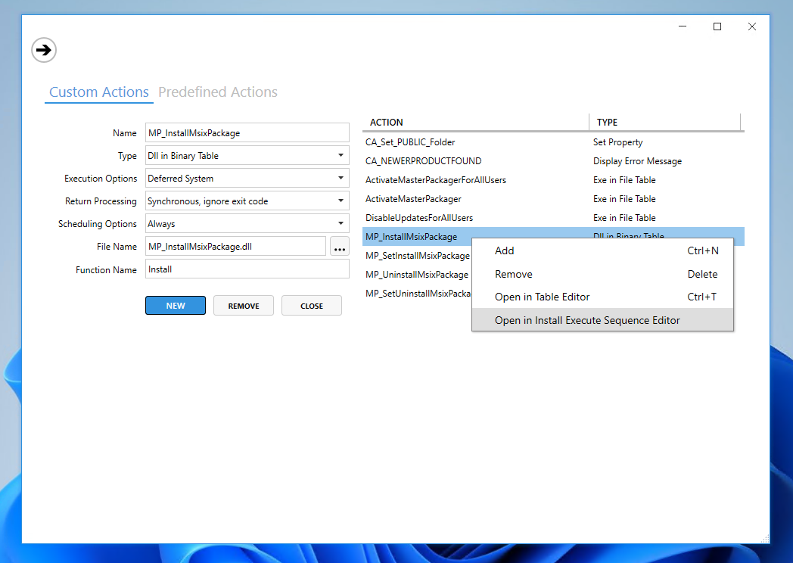This screenshot has width=793, height=563.
Task: Close the window with the X
Action: coord(752,26)
